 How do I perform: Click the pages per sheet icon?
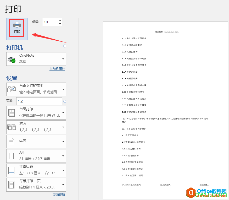tap(12, 185)
